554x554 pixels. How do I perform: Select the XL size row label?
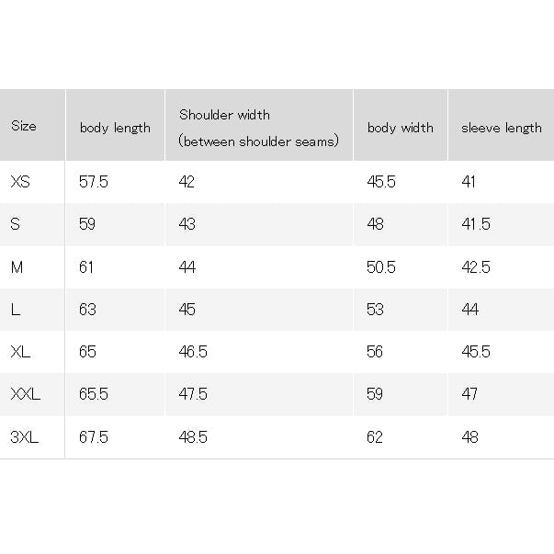point(20,352)
